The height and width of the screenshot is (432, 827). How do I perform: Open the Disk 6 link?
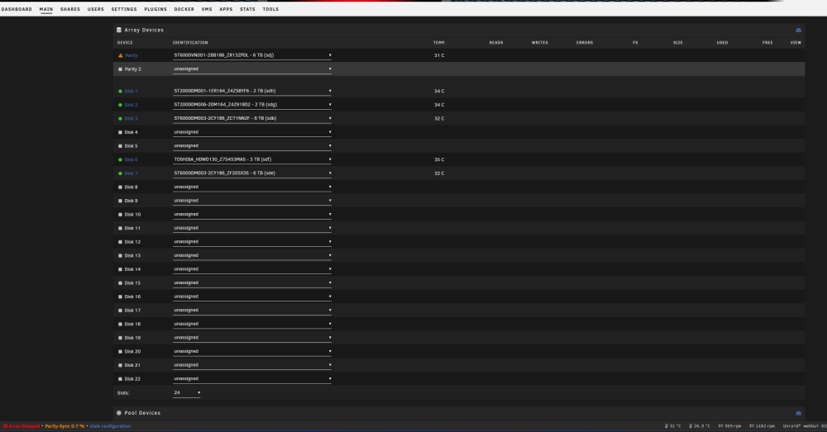point(131,159)
